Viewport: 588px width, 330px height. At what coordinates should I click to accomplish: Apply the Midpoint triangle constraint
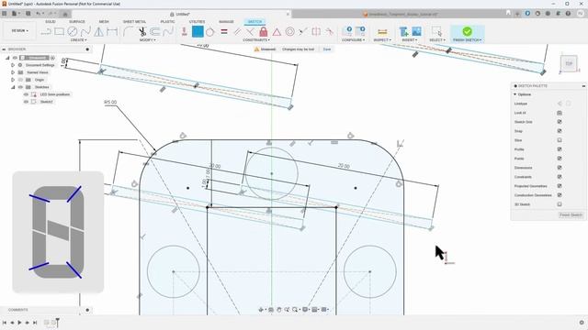(x=277, y=32)
